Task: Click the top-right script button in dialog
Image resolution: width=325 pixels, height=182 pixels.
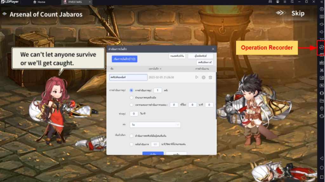Action: point(201,56)
